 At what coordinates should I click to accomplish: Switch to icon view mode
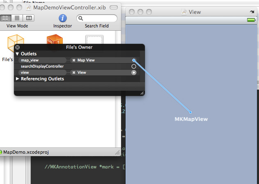[x=6, y=18]
